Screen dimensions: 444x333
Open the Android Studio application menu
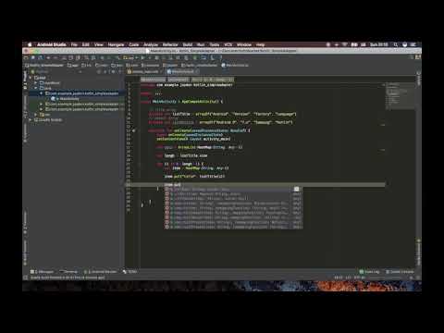click(x=52, y=44)
